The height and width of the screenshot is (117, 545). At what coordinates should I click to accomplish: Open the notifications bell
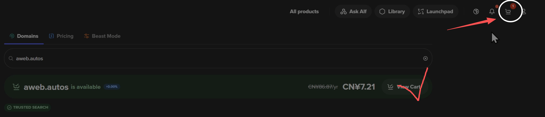point(492,12)
